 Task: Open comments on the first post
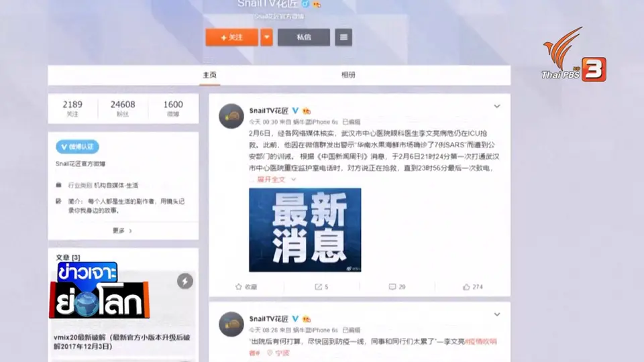pyautogui.click(x=396, y=286)
